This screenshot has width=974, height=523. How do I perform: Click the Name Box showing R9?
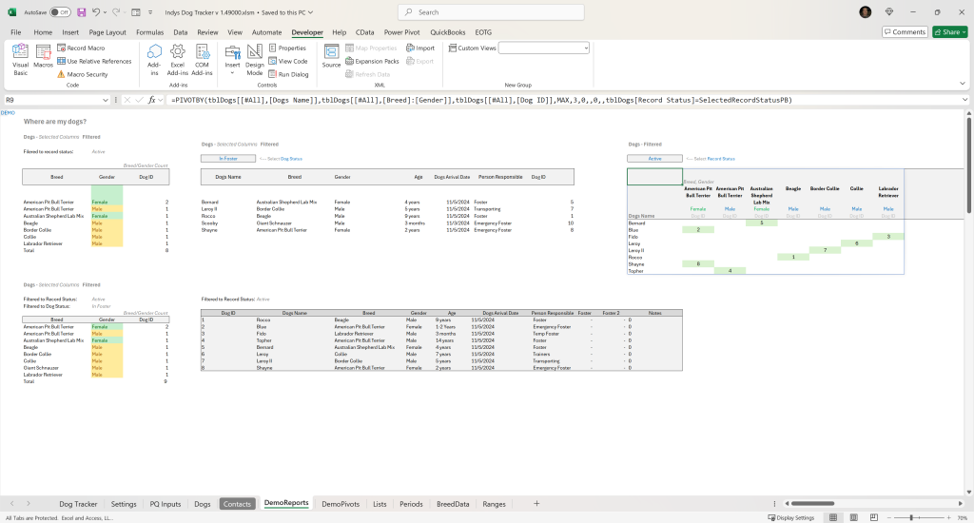[53, 100]
